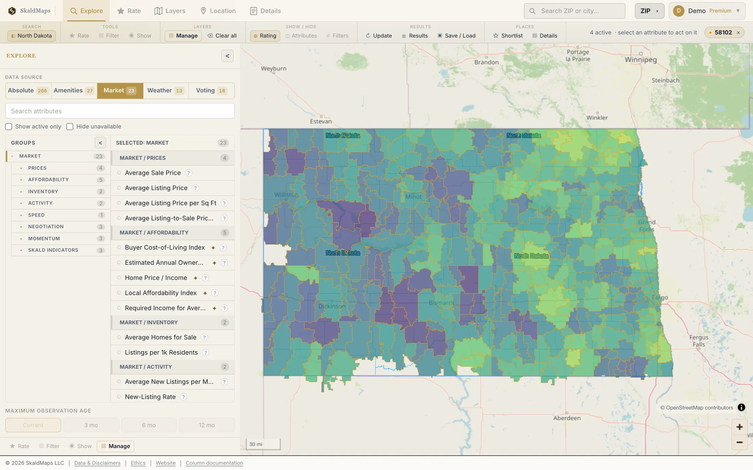Open the Column documentation link

pos(214,463)
